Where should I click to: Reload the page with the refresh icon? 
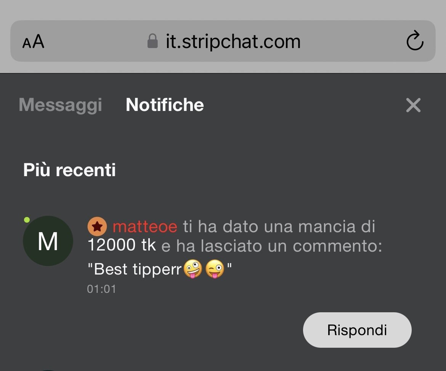pyautogui.click(x=415, y=40)
